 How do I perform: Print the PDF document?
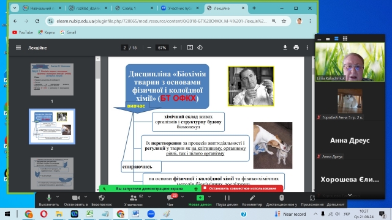pos(296,48)
